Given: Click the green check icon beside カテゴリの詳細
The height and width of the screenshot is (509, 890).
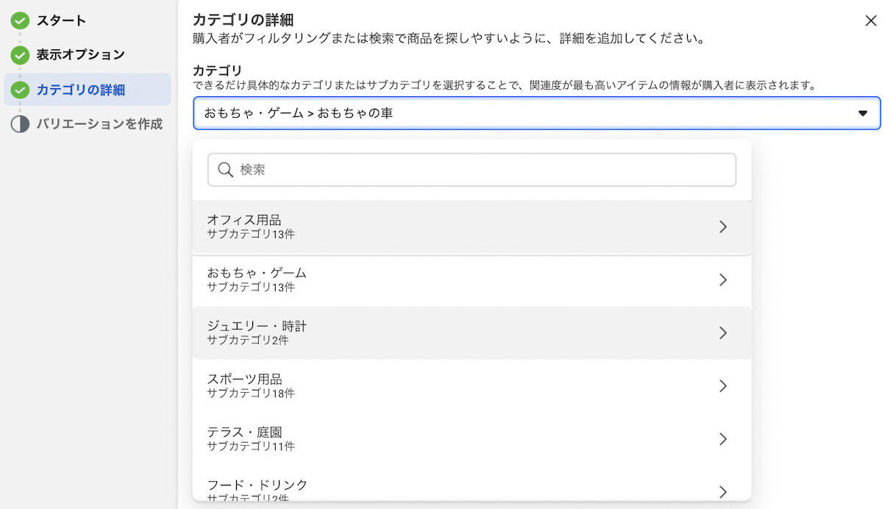Looking at the screenshot, I should [x=20, y=90].
